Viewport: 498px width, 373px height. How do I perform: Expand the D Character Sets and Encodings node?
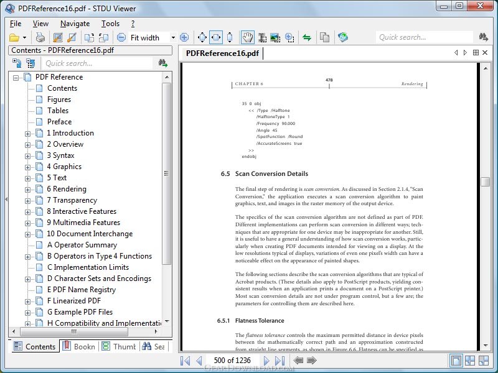click(x=27, y=279)
